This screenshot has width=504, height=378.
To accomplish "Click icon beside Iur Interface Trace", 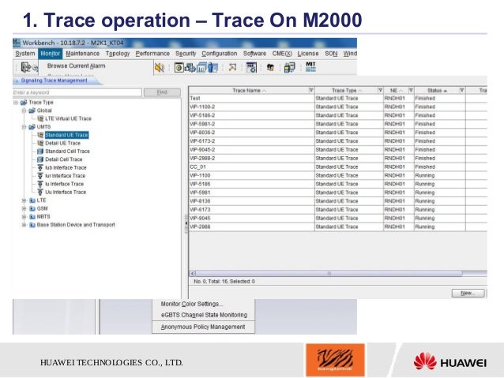I will [40, 176].
